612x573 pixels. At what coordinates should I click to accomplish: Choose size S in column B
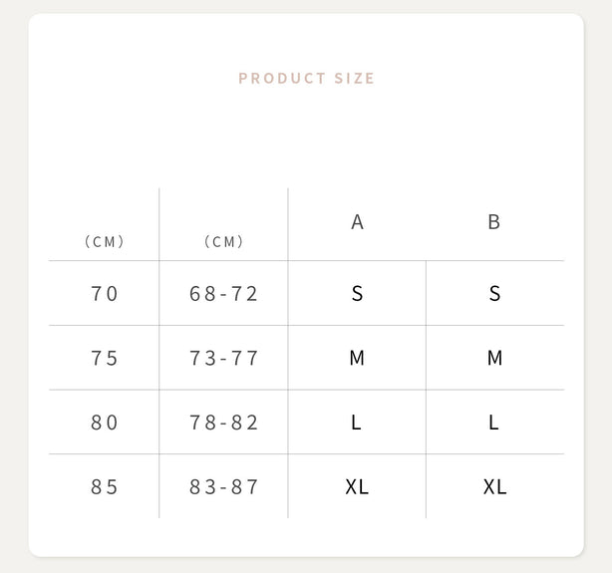[494, 294]
